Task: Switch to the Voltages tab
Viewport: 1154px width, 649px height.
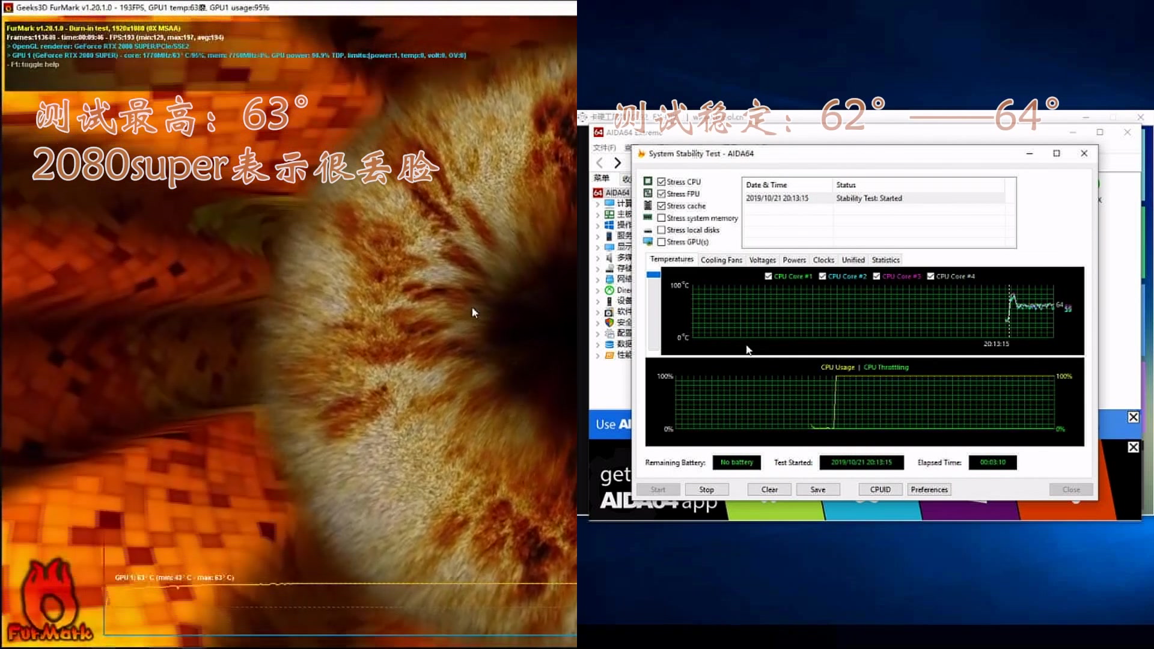Action: click(762, 260)
